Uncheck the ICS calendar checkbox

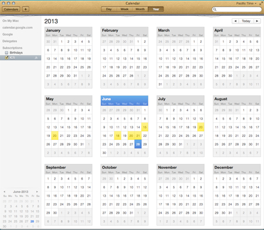pos(6,57)
